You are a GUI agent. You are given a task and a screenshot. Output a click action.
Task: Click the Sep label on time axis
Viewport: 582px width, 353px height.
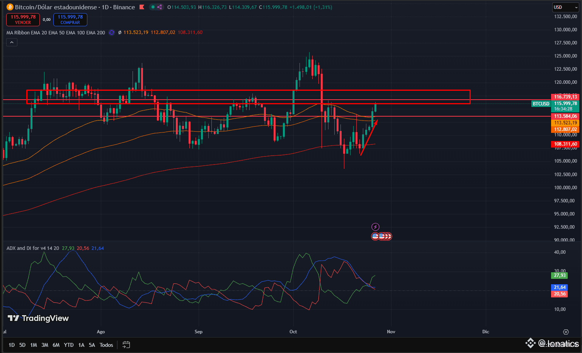tap(199, 332)
